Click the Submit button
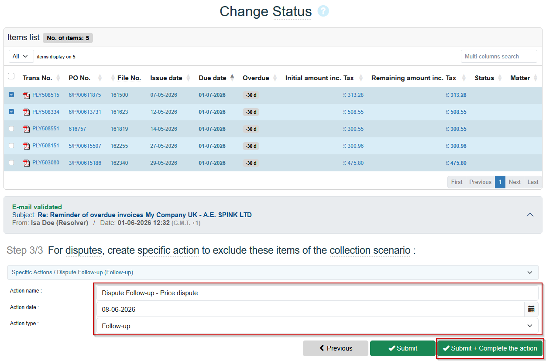The width and height of the screenshot is (546, 361). (x=402, y=348)
